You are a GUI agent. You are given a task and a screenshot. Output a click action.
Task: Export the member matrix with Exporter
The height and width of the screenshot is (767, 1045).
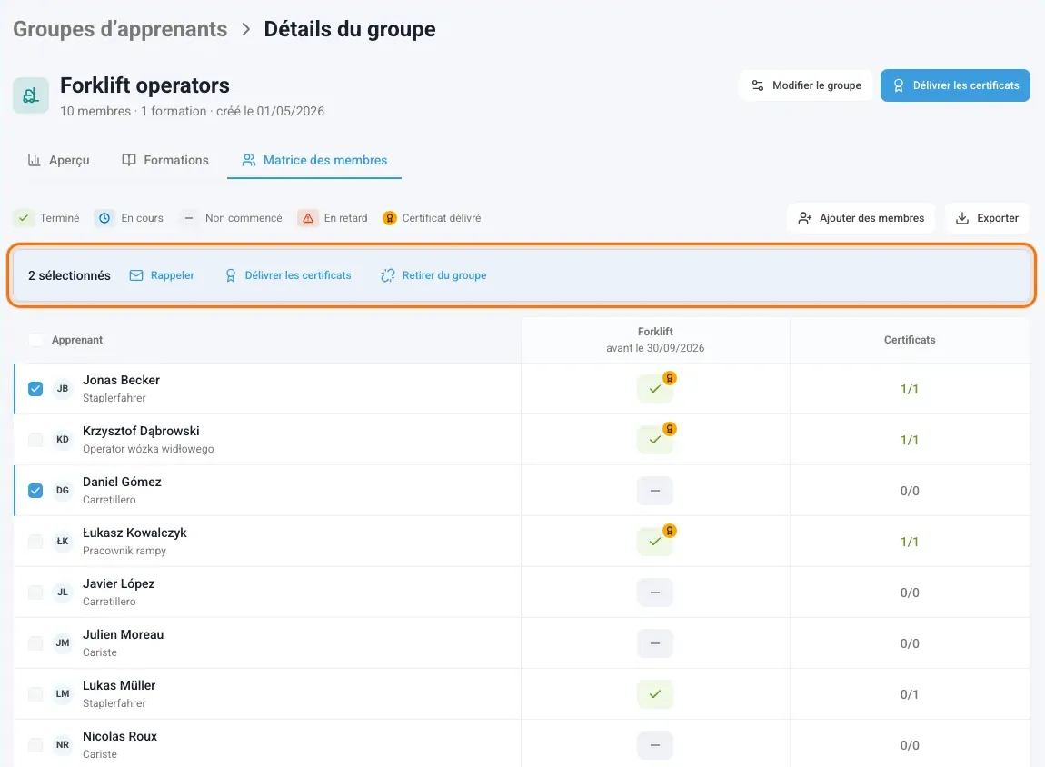pyautogui.click(x=987, y=218)
